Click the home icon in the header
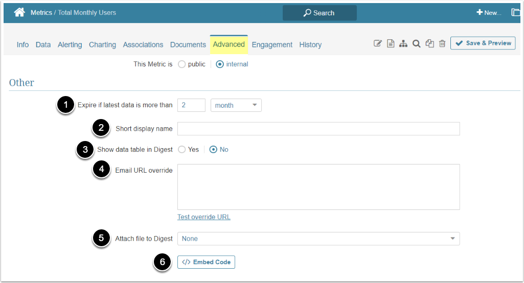The width and height of the screenshot is (524, 283). (19, 12)
